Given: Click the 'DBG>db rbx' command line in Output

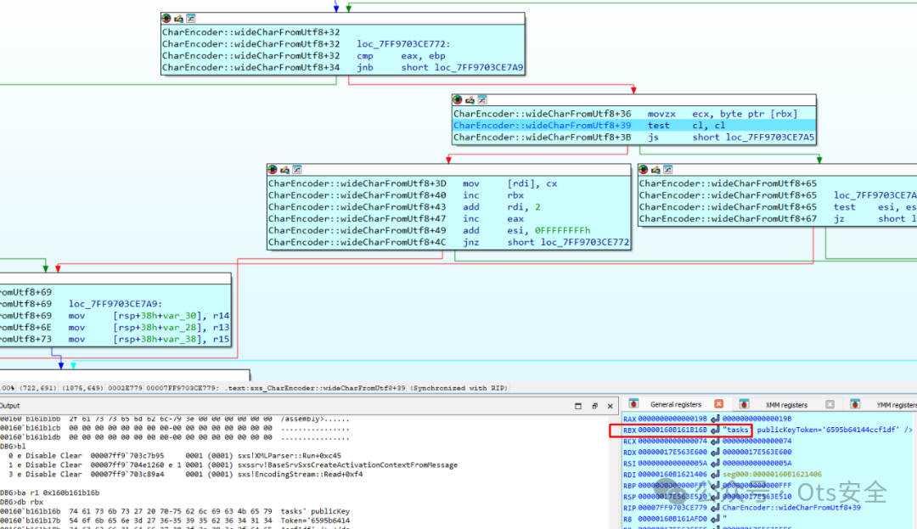Looking at the screenshot, I should [20, 502].
